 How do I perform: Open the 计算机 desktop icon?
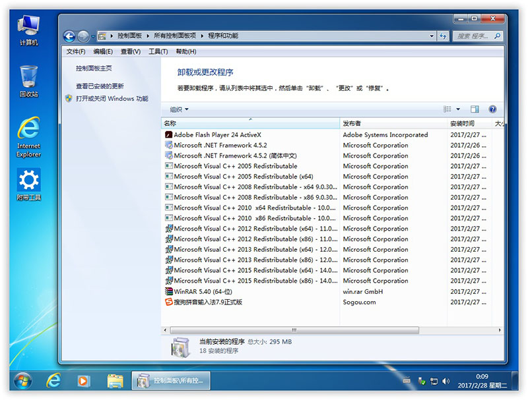[x=28, y=30]
